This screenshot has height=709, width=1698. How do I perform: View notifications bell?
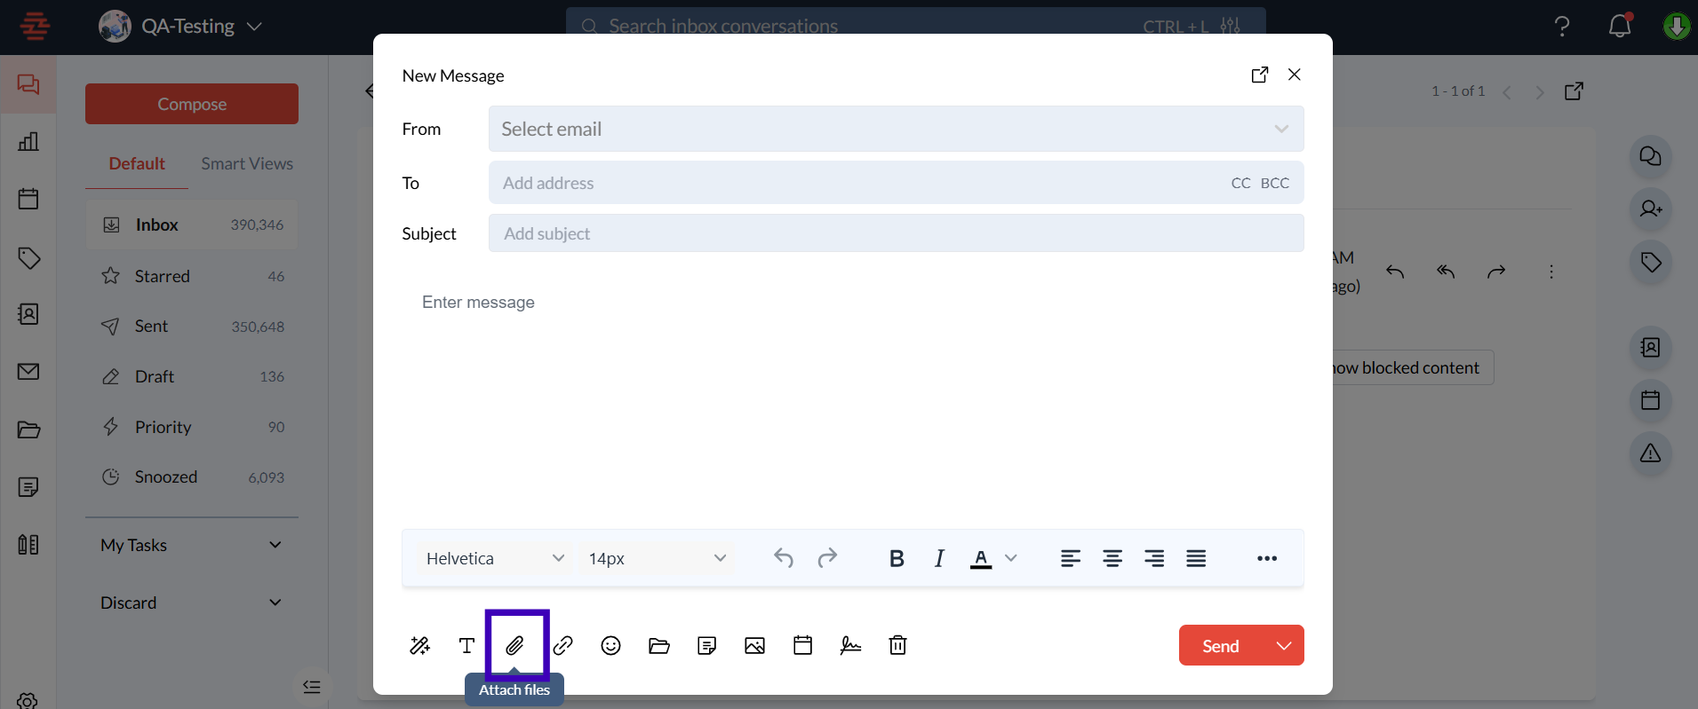1620,27
